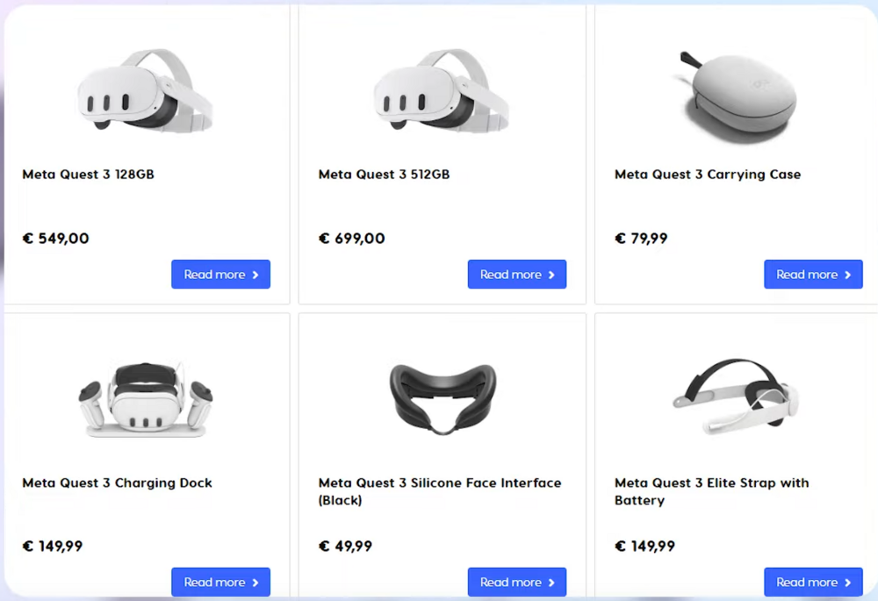Read more about Meta Quest 3 512GB
The image size is (878, 601).
click(516, 275)
